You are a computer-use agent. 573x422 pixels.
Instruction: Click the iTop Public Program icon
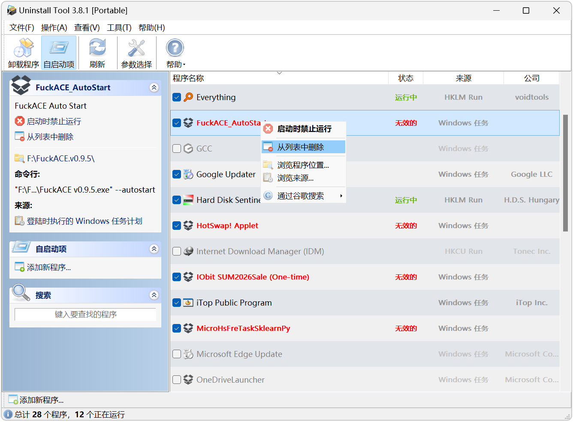pyautogui.click(x=188, y=303)
